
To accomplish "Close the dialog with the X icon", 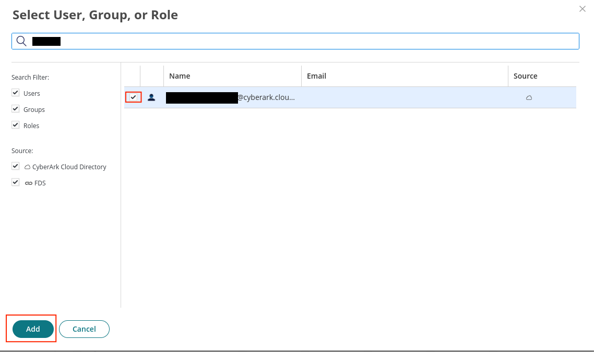I will pos(583,9).
